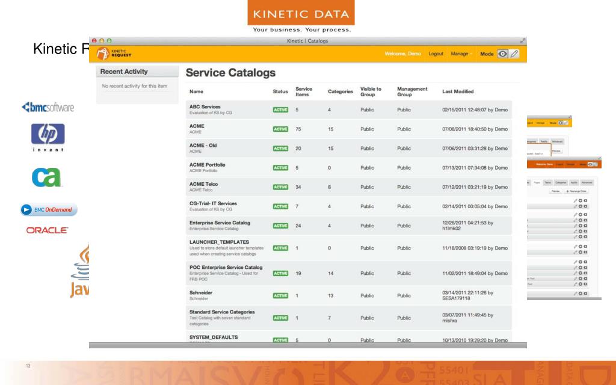The height and width of the screenshot is (385, 616).
Task: Sort by Last Modified header
Action: coord(458,91)
